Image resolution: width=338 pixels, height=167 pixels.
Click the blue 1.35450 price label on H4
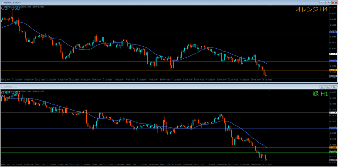click(x=333, y=32)
